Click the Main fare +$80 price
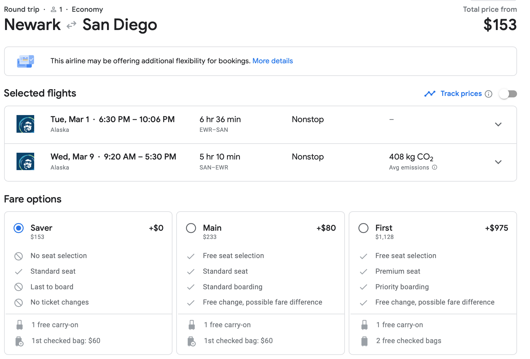 coord(326,228)
